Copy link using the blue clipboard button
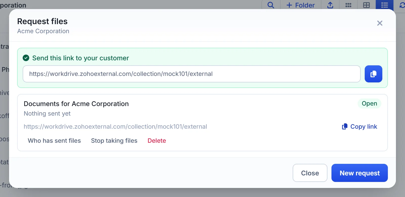This screenshot has height=197, width=405. pyautogui.click(x=374, y=74)
